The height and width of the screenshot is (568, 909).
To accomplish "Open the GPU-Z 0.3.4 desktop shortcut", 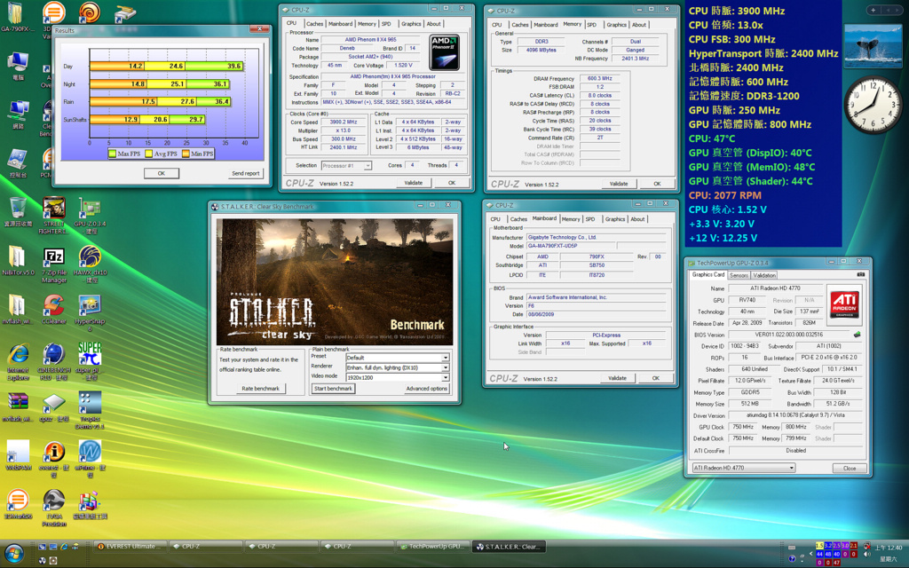I will [90, 215].
